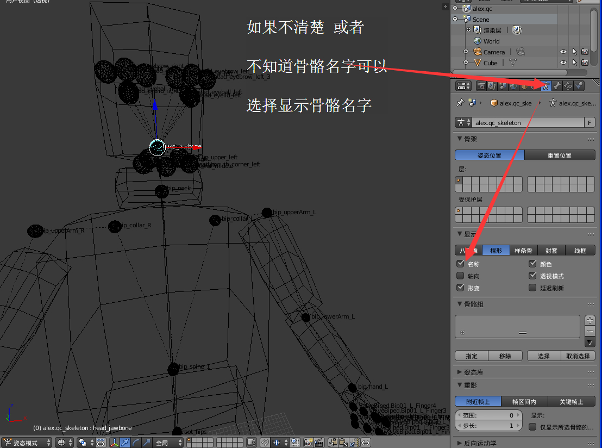Viewport: 602px width, 448px height.
Task: Expand the 反向运动学 panel
Action: tap(460, 443)
